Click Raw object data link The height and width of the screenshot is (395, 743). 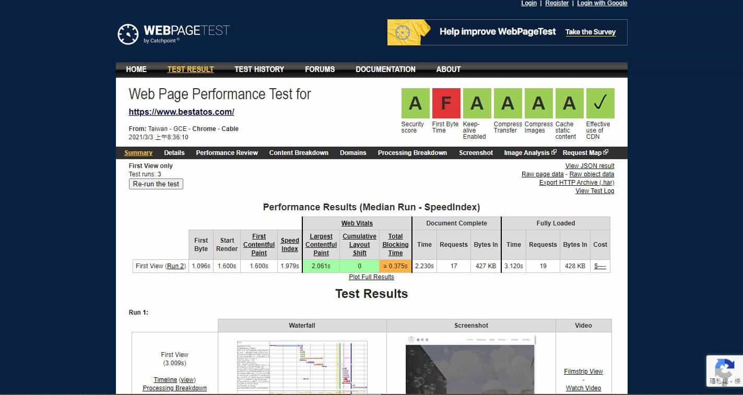pyautogui.click(x=592, y=174)
